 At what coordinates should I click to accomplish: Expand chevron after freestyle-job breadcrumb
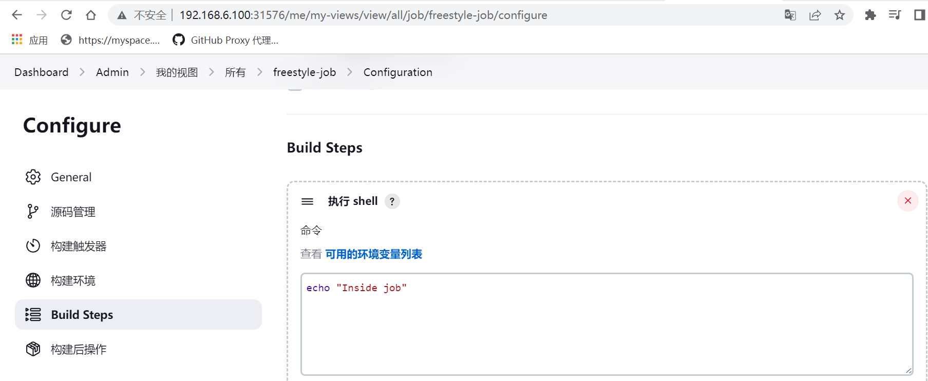(350, 72)
